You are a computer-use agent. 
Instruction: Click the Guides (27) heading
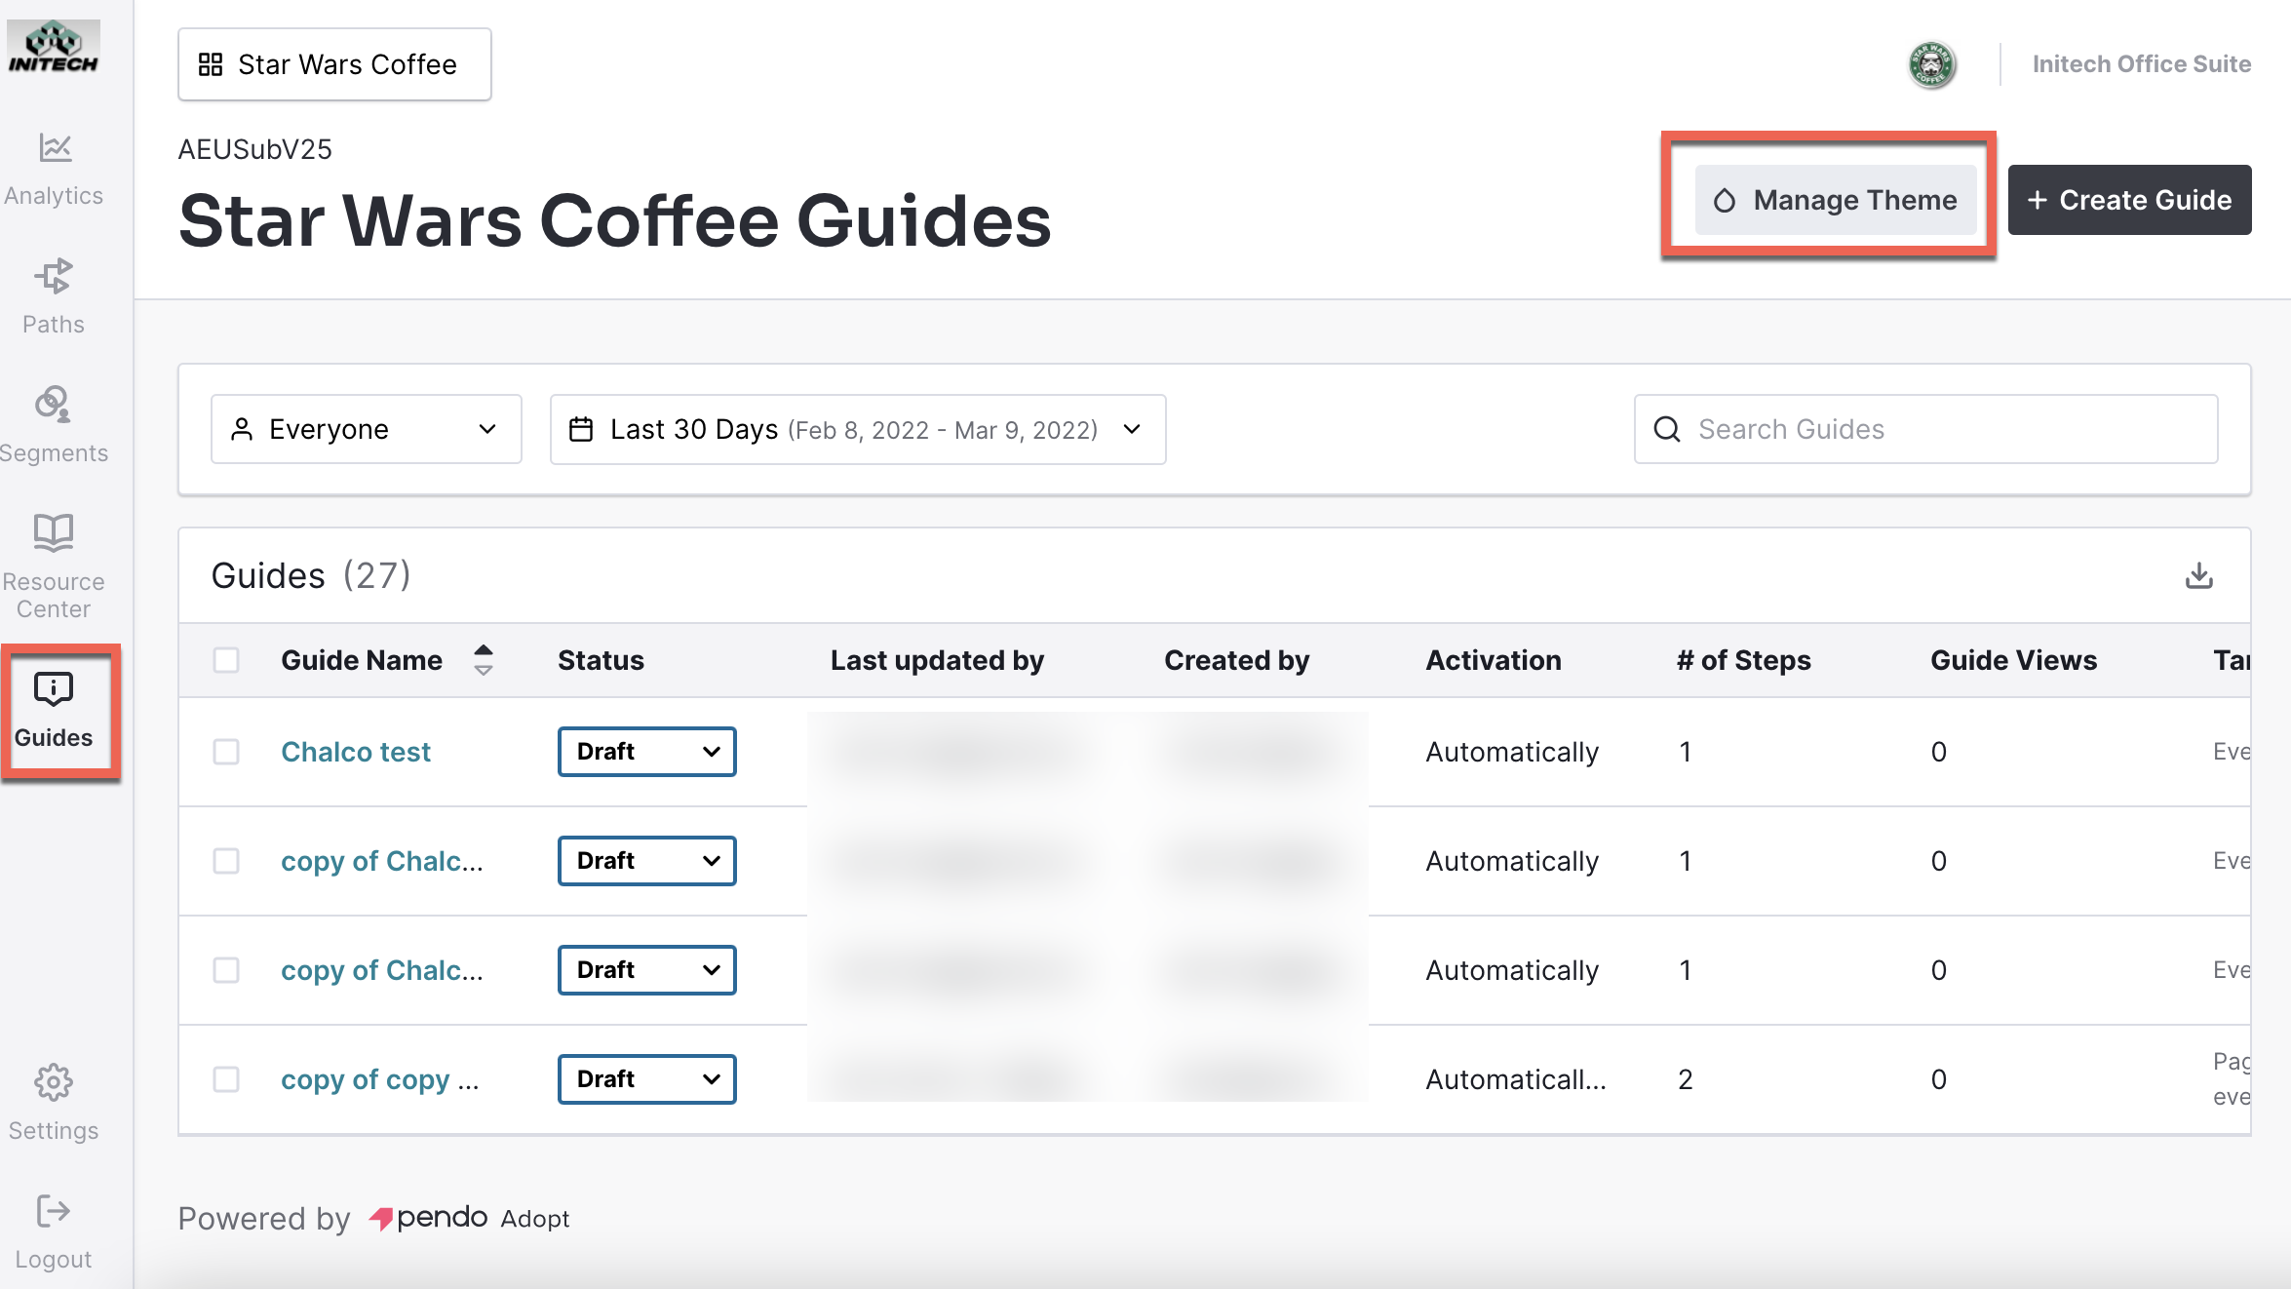tap(311, 575)
